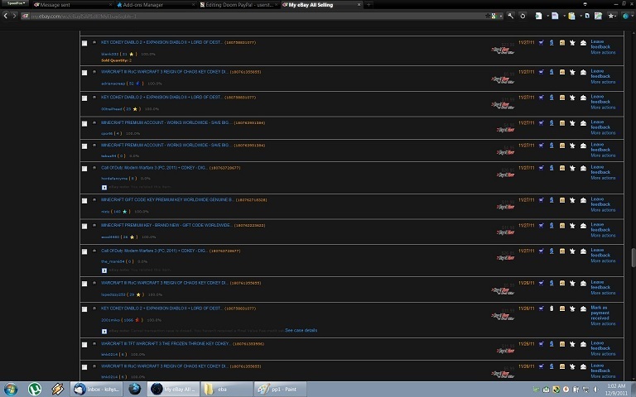Open buyer lopedizzy253's profile link
The image size is (636, 397).
pos(113,294)
